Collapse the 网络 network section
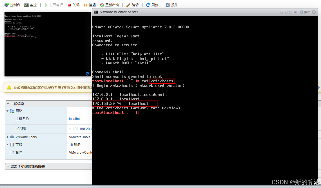 (x=7, y=111)
